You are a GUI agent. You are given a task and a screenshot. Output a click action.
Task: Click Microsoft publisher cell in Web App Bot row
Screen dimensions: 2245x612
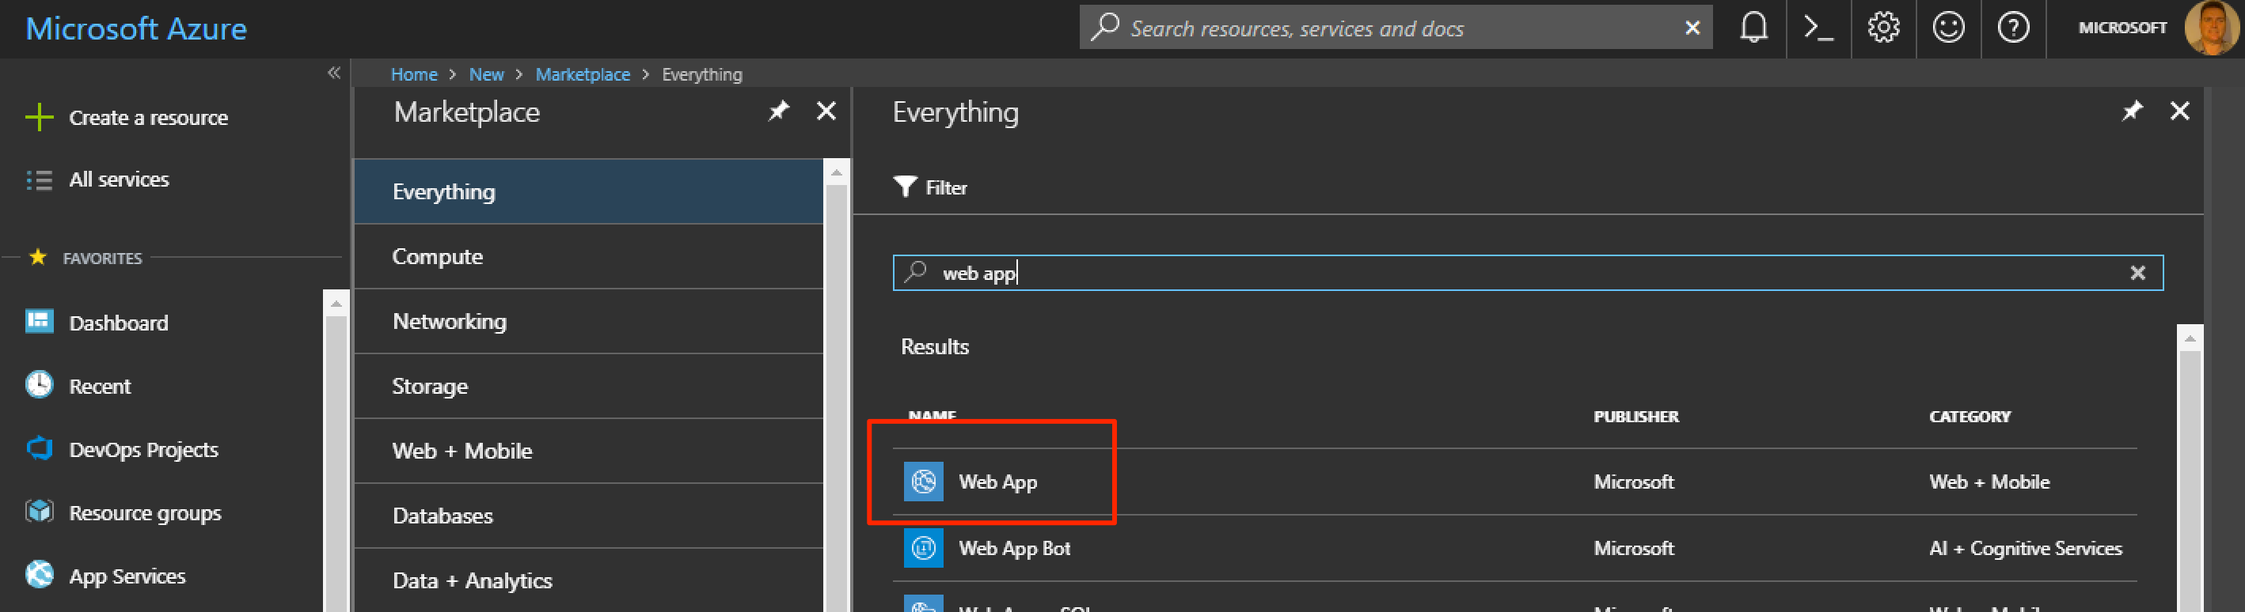coord(1634,549)
